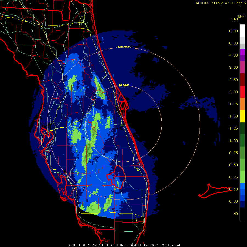Click the '0.50' legend value
Image resolution: width=247 pixels, height=247 pixels.
click(234, 165)
